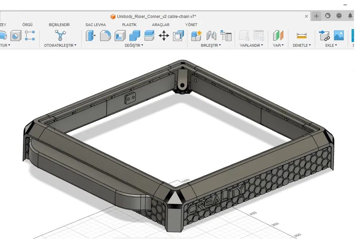
Task: Click the Automate form icon under BIÇIMLENDIR
Action: pos(60,35)
